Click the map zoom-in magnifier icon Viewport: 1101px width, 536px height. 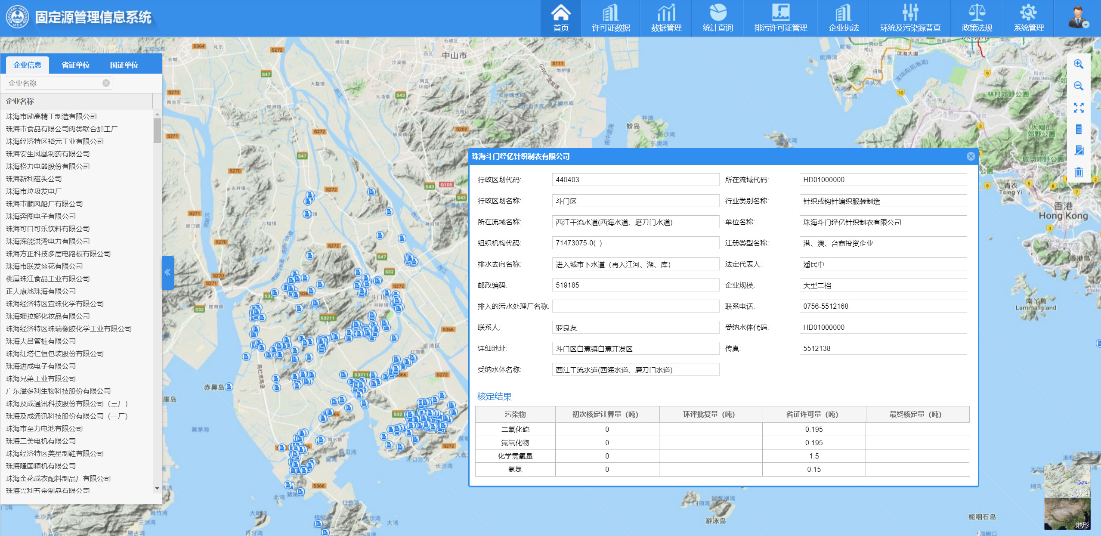pyautogui.click(x=1078, y=64)
